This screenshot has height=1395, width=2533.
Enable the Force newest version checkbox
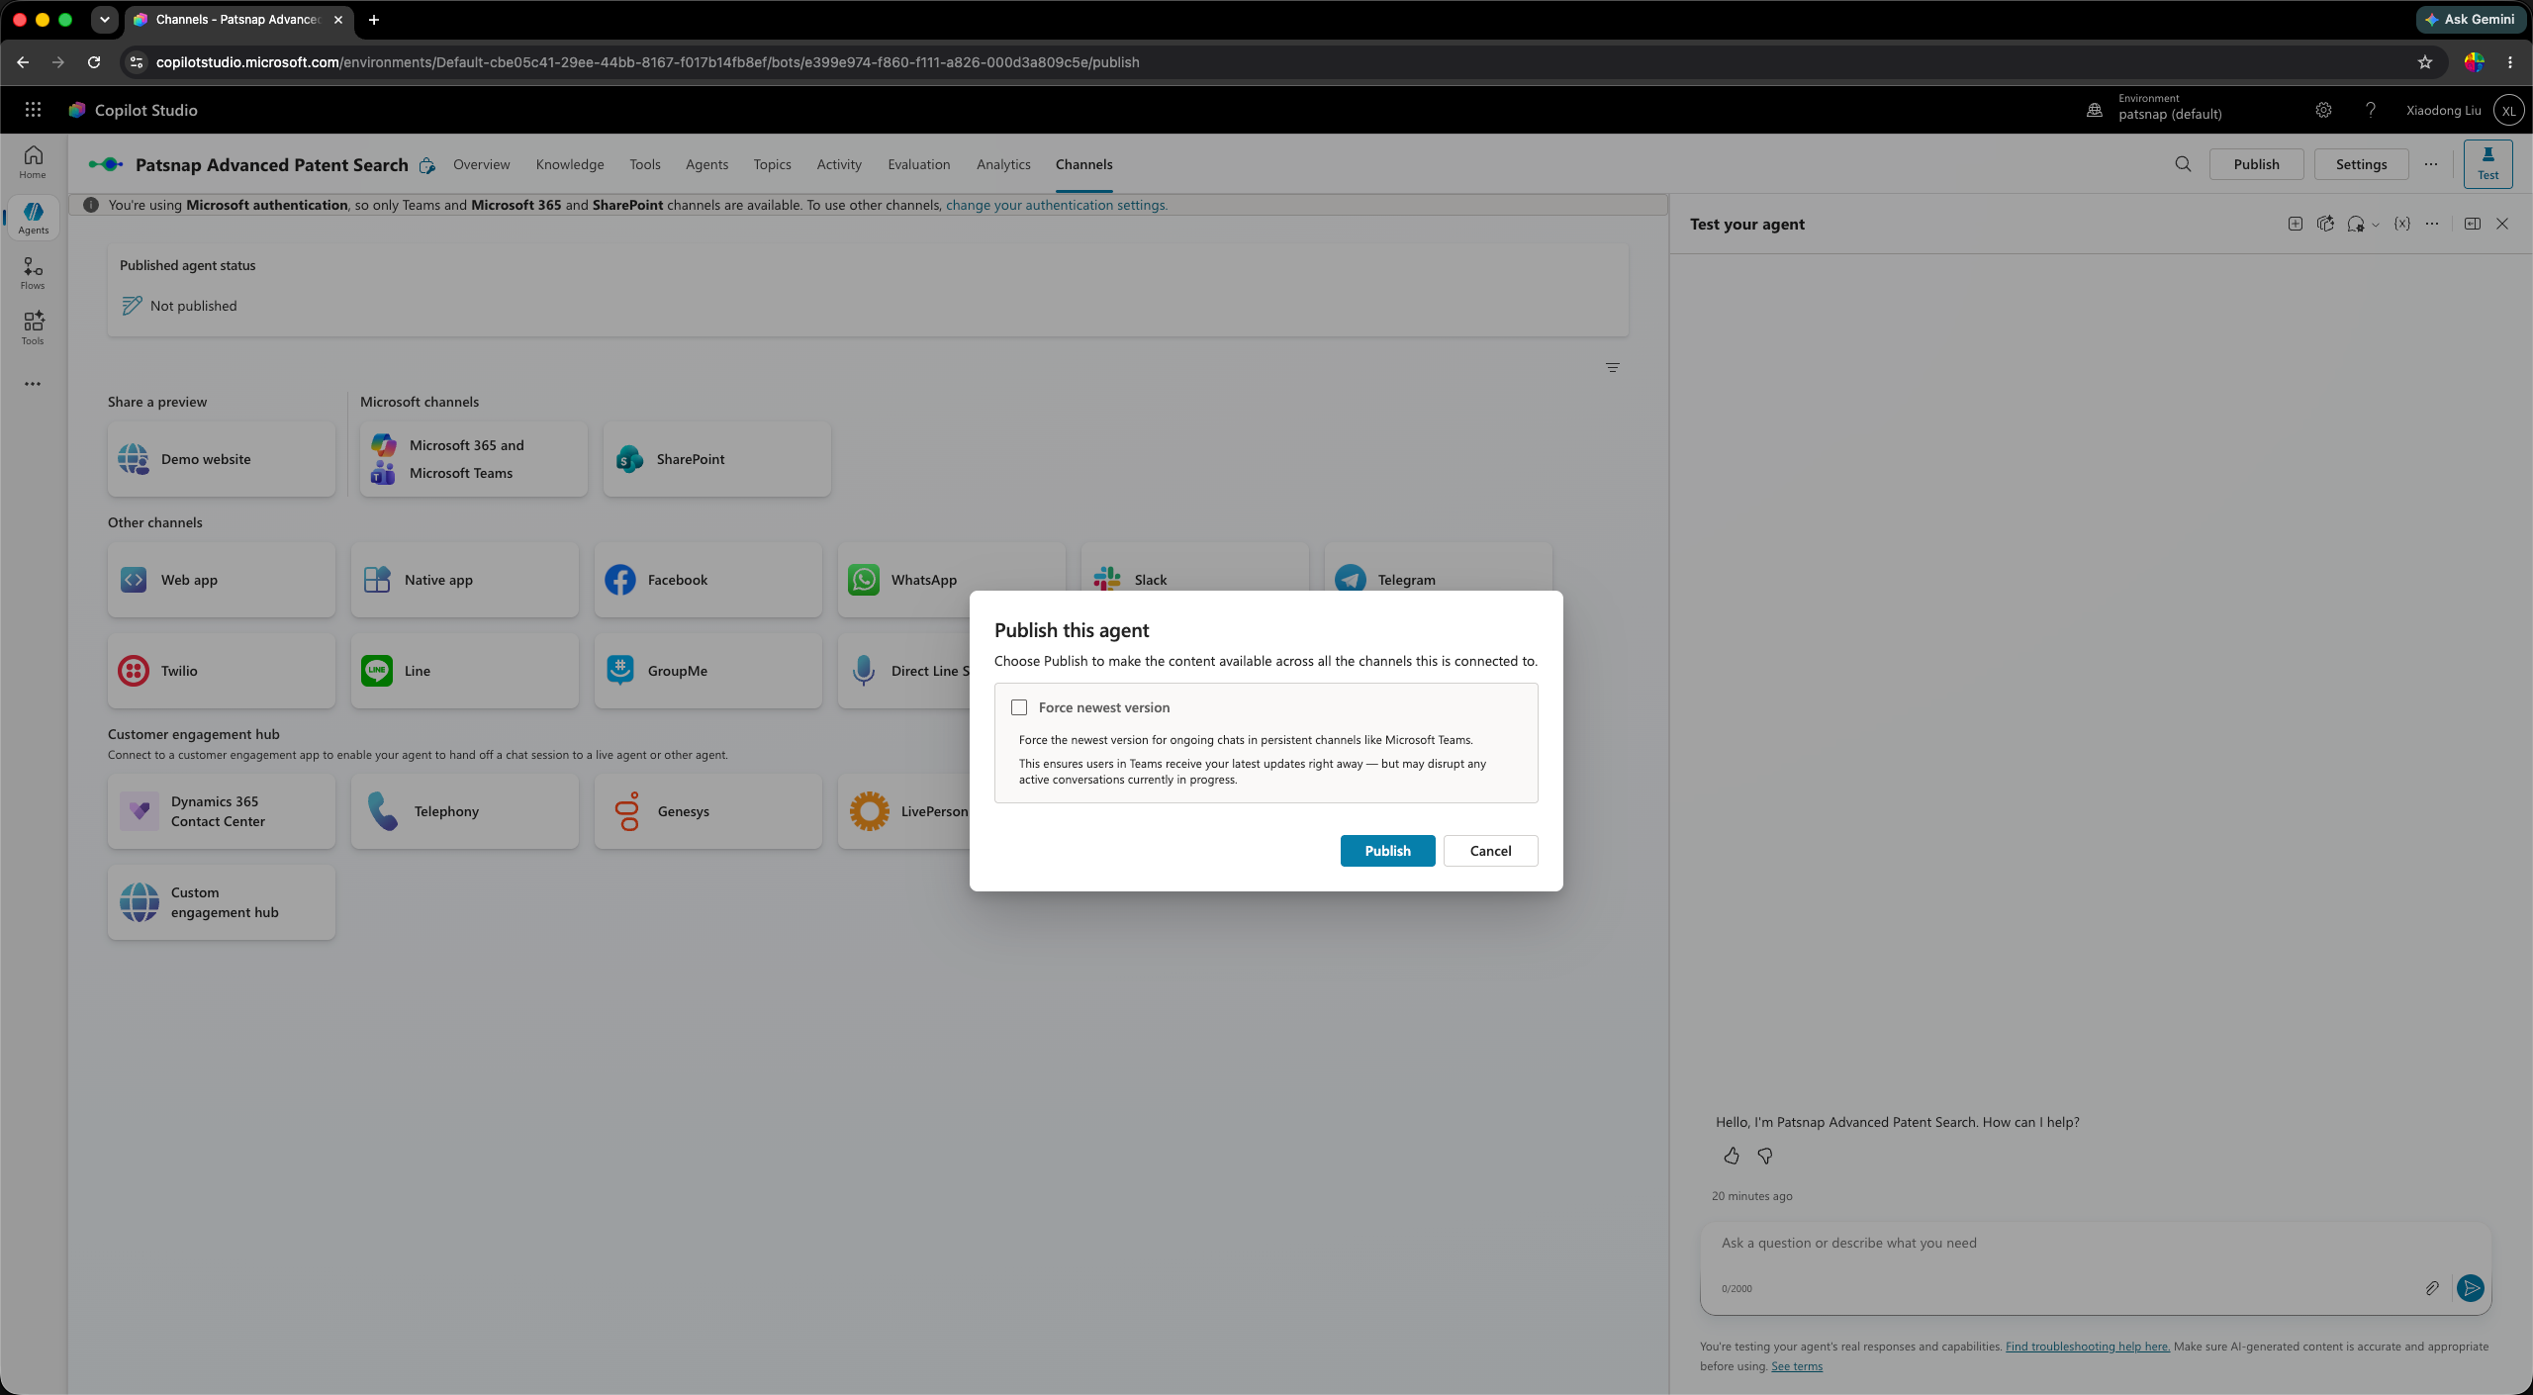click(1019, 707)
